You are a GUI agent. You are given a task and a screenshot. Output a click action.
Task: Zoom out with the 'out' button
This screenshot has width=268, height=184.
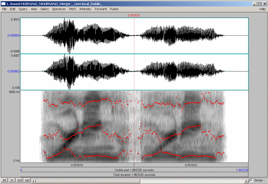click(20, 180)
